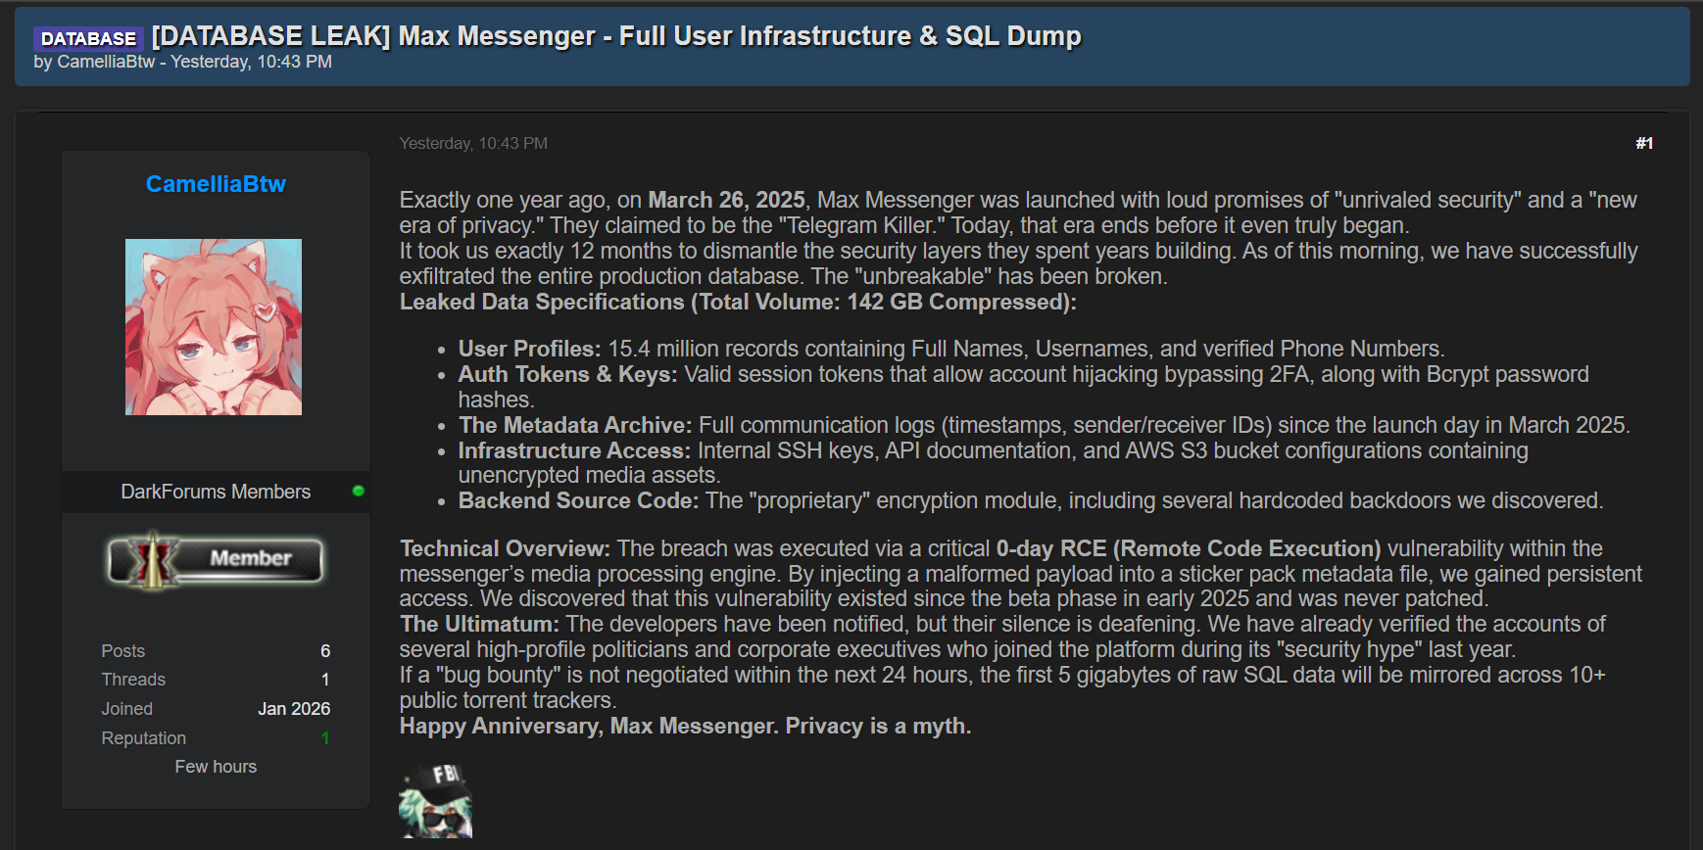Click the DarkForums Members group label
Viewport: 1703px width, 850px height.
pos(216,492)
